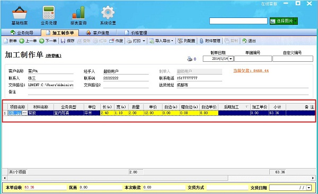
Task: Click the search field beside 选择图片
Action: click(x=238, y=21)
